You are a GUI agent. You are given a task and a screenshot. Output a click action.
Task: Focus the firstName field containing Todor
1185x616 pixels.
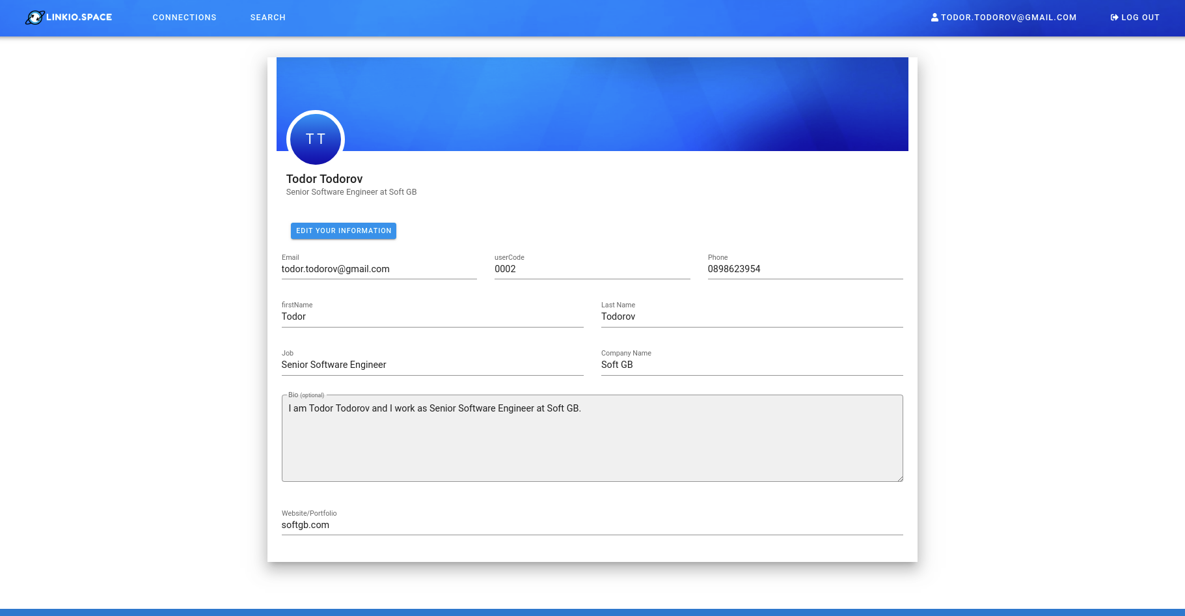433,316
